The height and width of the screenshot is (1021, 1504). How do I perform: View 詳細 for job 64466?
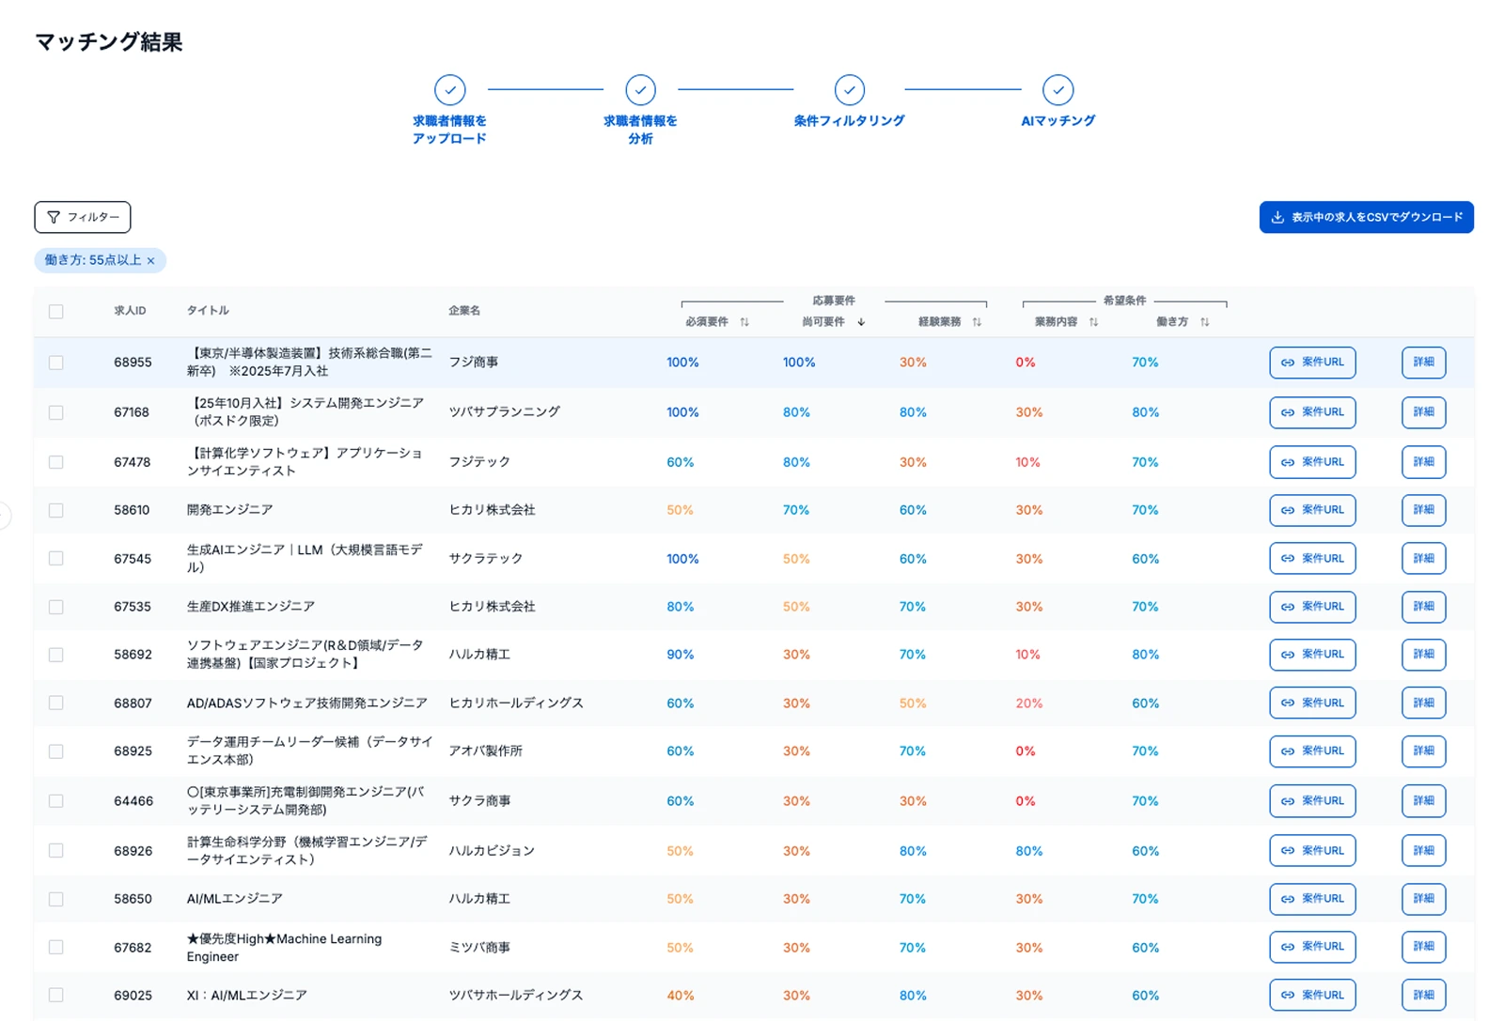1424,801
